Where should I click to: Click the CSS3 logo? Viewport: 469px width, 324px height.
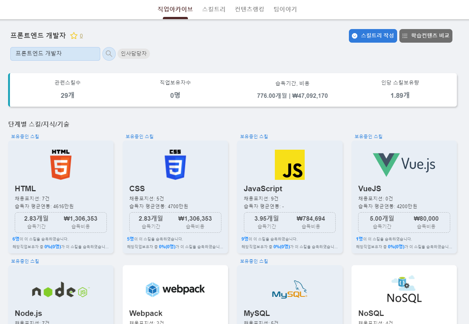point(175,164)
